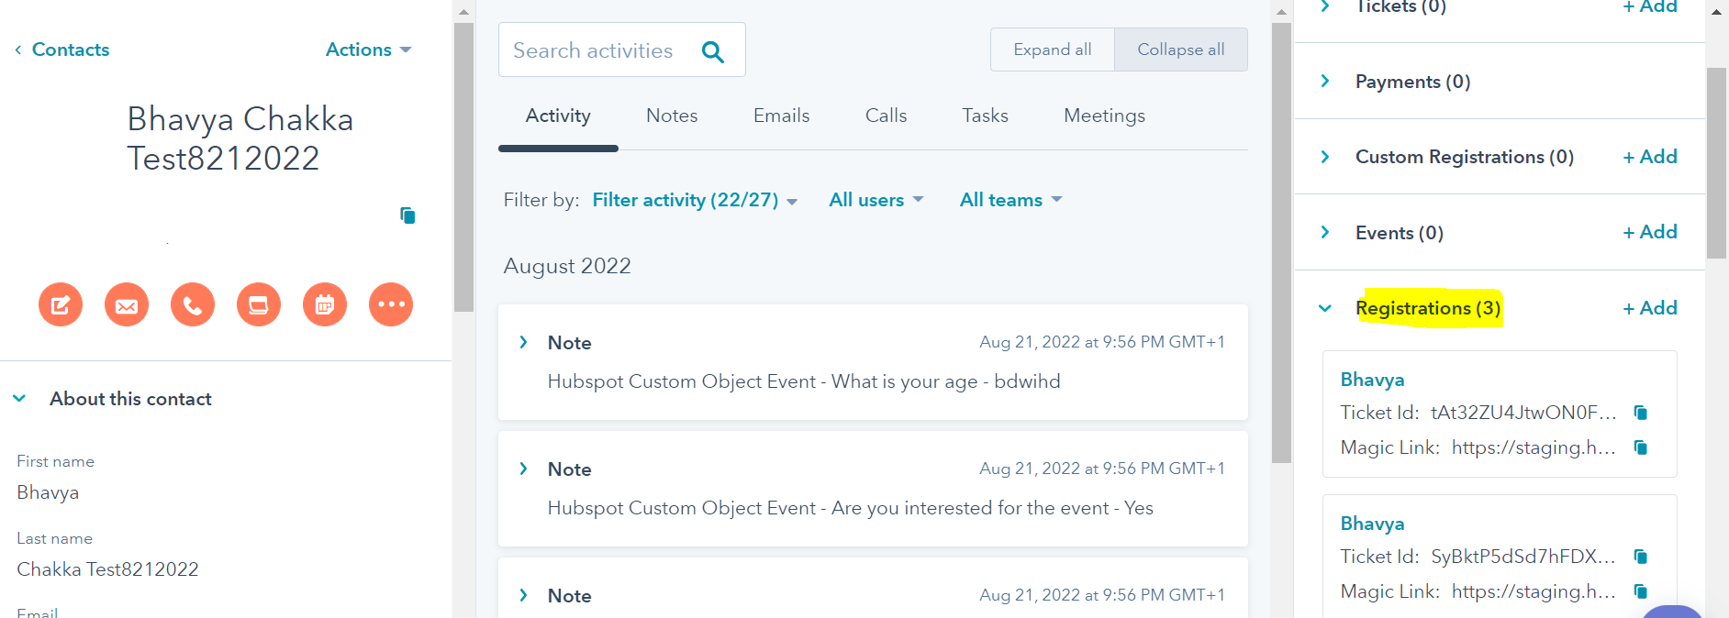The image size is (1729, 618).
Task: Click the Collapse all button
Action: pyautogui.click(x=1181, y=50)
